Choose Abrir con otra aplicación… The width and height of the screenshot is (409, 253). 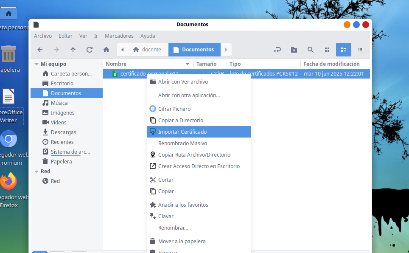point(199,95)
